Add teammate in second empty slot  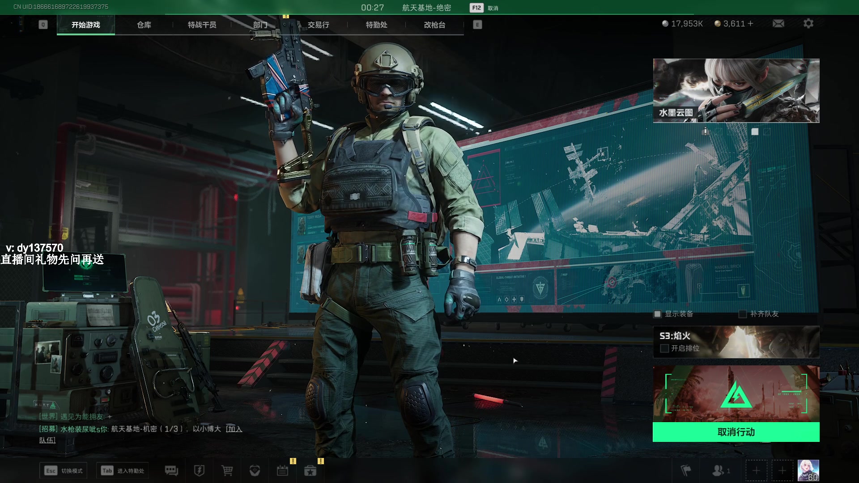(782, 470)
